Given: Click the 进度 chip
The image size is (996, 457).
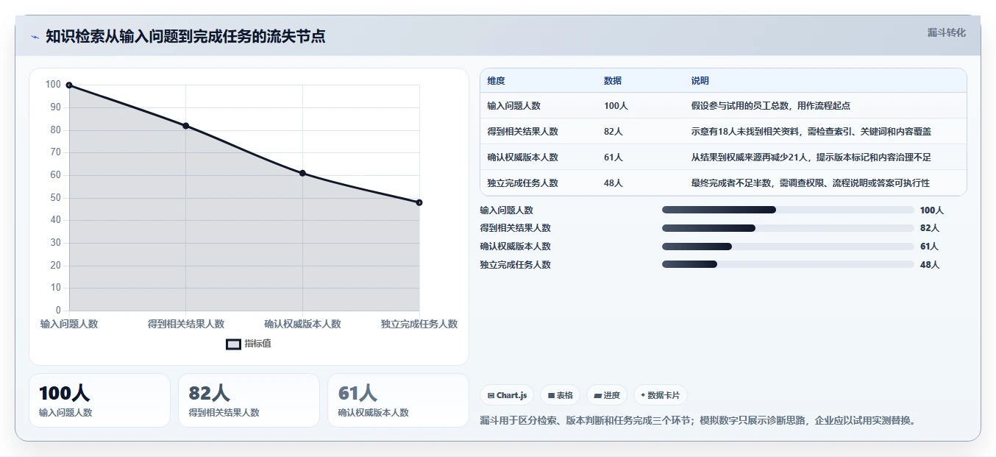Looking at the screenshot, I should (607, 395).
